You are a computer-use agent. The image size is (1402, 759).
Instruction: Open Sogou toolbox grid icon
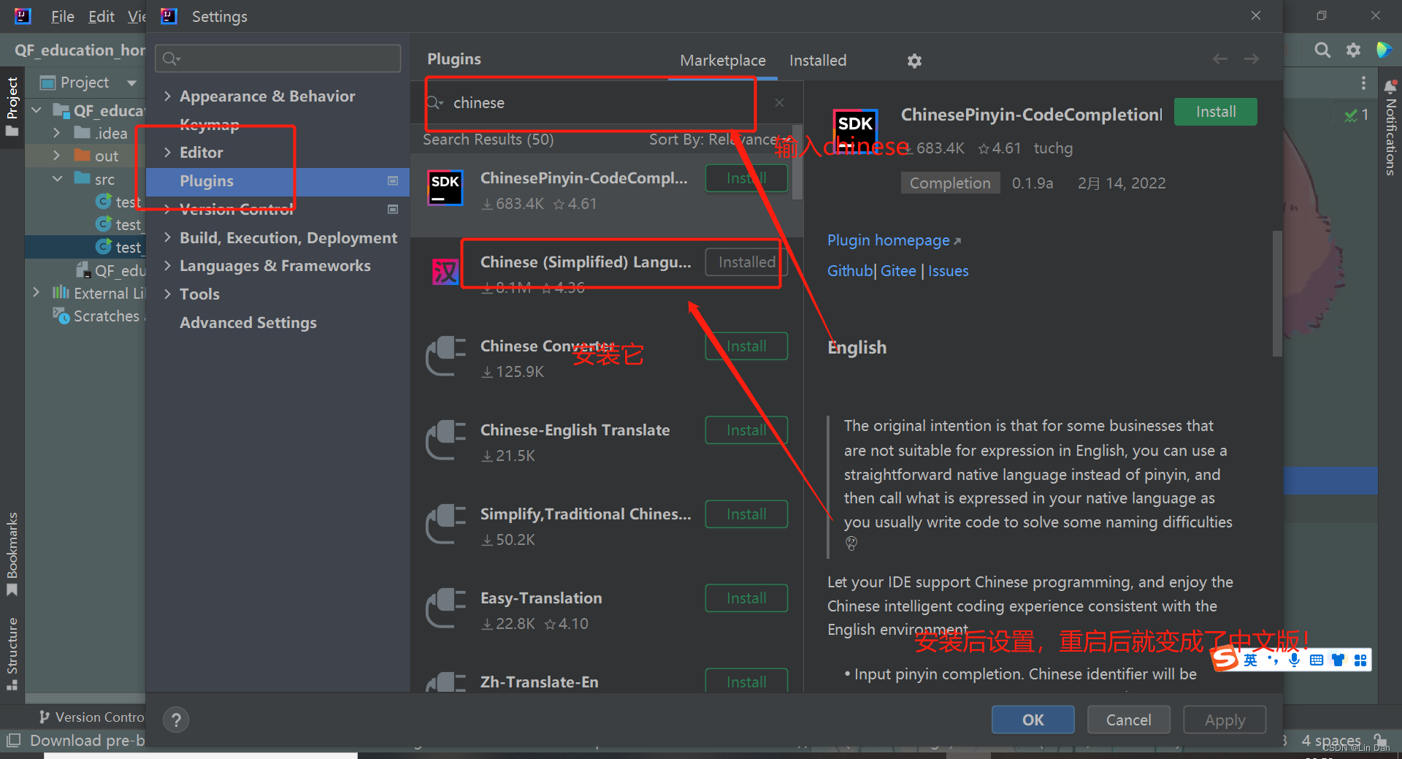point(1360,660)
